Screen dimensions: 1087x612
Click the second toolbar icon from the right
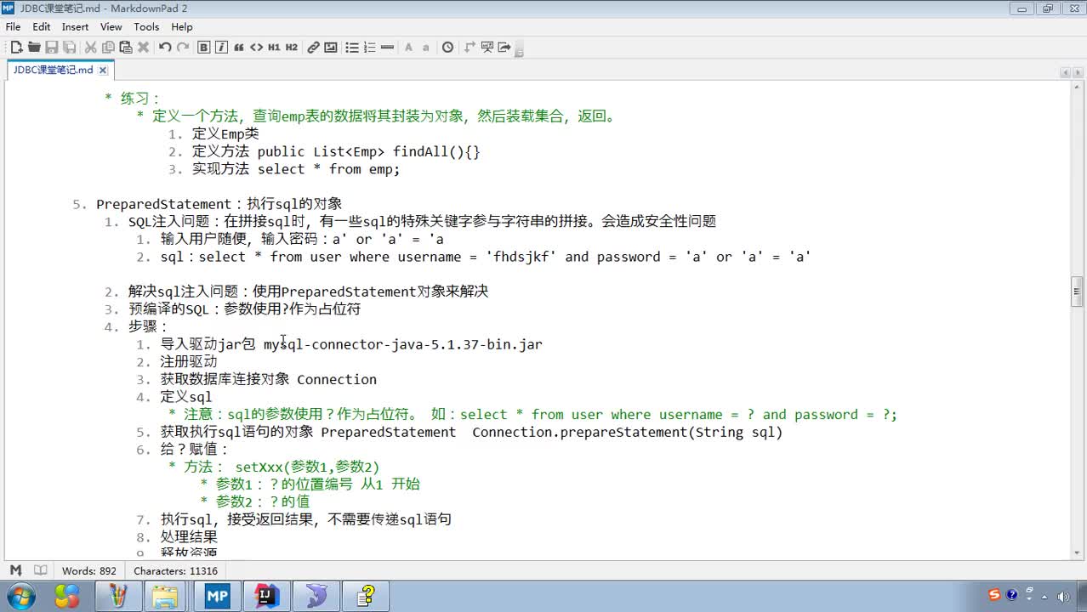(487, 48)
